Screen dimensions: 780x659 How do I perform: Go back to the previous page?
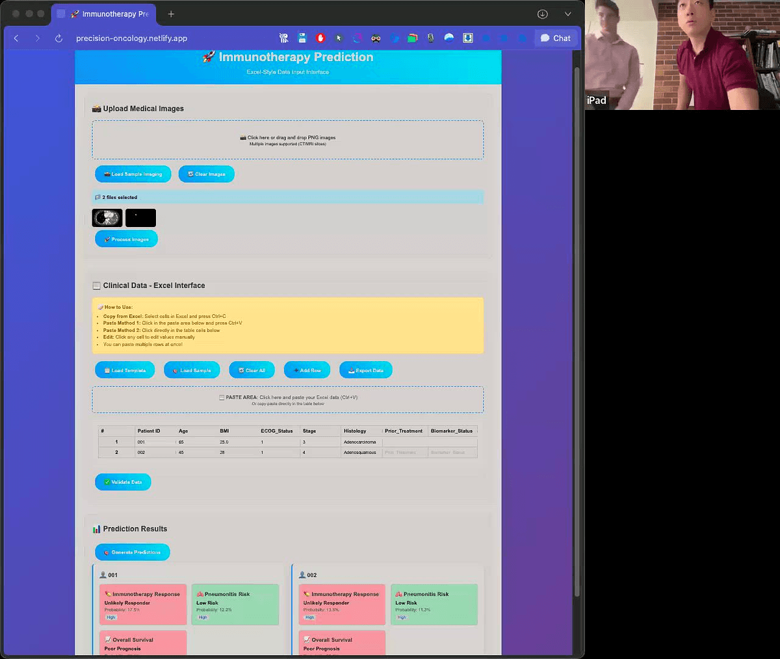(16, 38)
